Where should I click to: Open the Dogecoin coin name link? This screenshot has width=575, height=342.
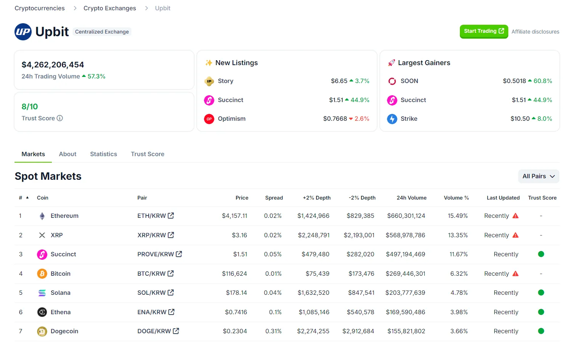[x=64, y=331]
